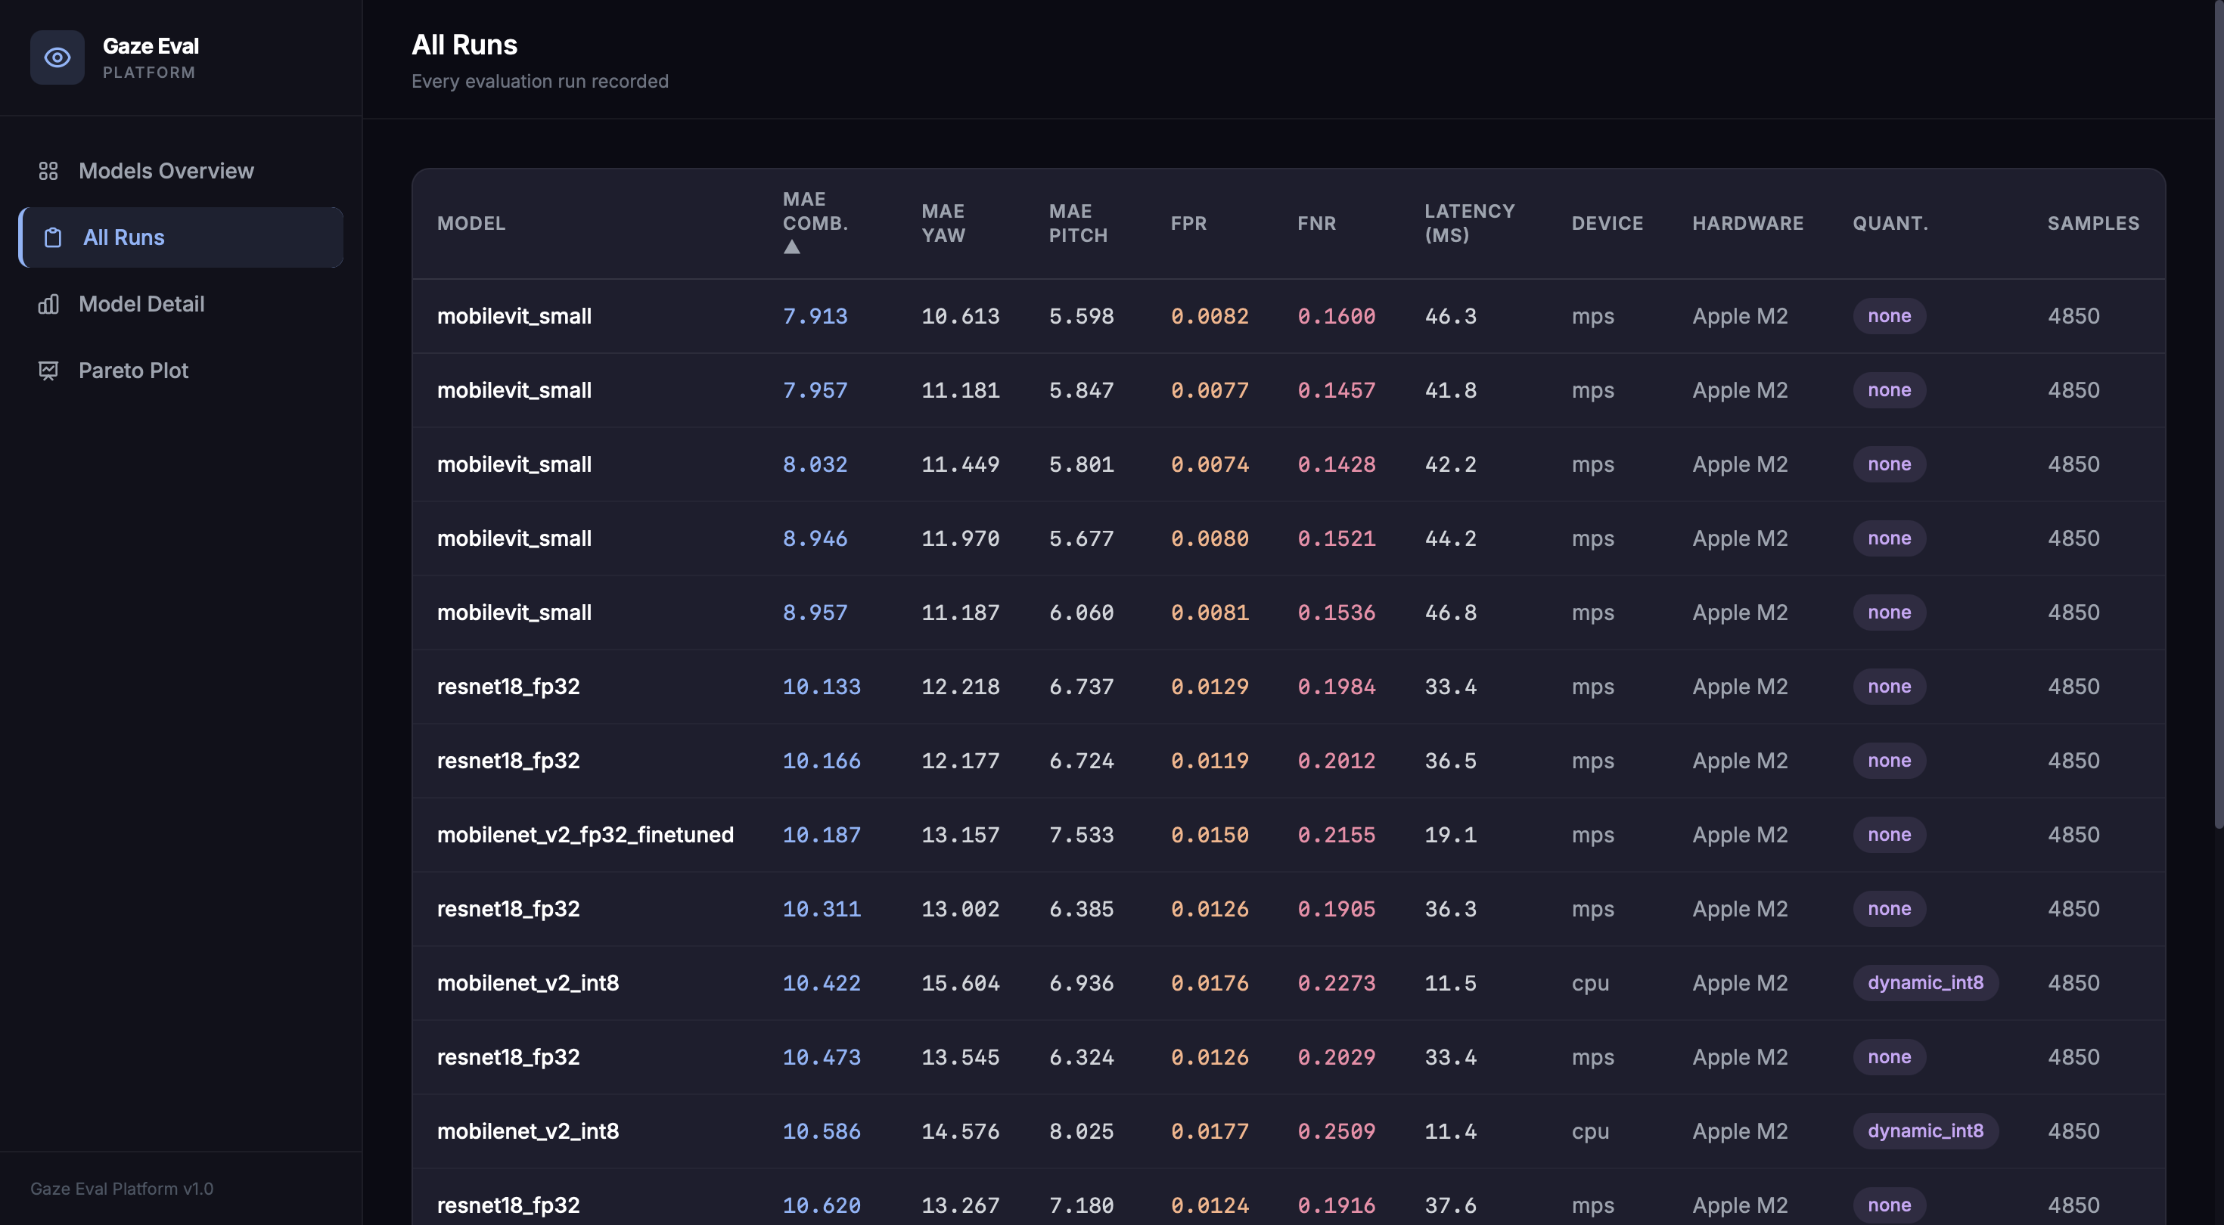Image resolution: width=2224 pixels, height=1225 pixels.
Task: Click the mobilenet_v2_fp32_finetuned model name
Action: 586,835
